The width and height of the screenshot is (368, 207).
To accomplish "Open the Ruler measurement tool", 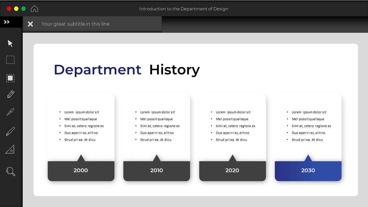I will point(10,149).
